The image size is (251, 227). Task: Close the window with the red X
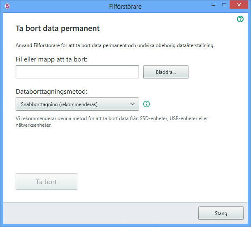point(239,5)
